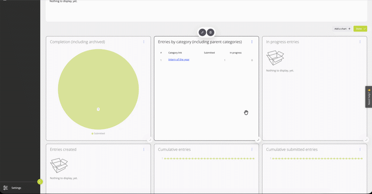Image resolution: width=372 pixels, height=194 pixels.
Task: Open the Intern of the year link
Action: point(179,59)
